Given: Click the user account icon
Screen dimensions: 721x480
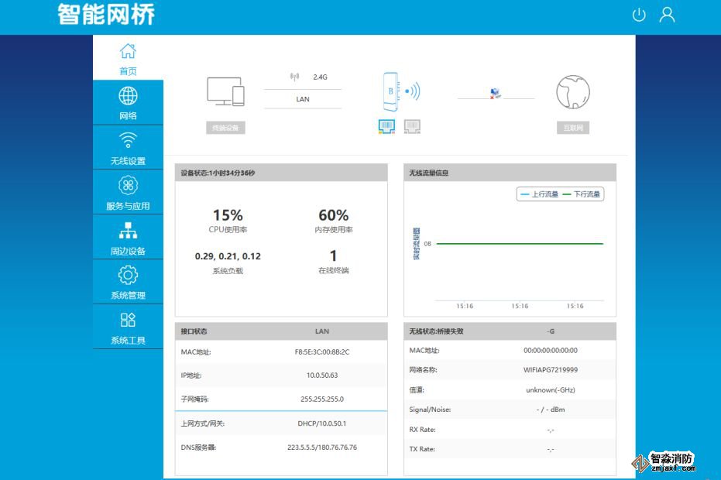Looking at the screenshot, I should point(667,15).
